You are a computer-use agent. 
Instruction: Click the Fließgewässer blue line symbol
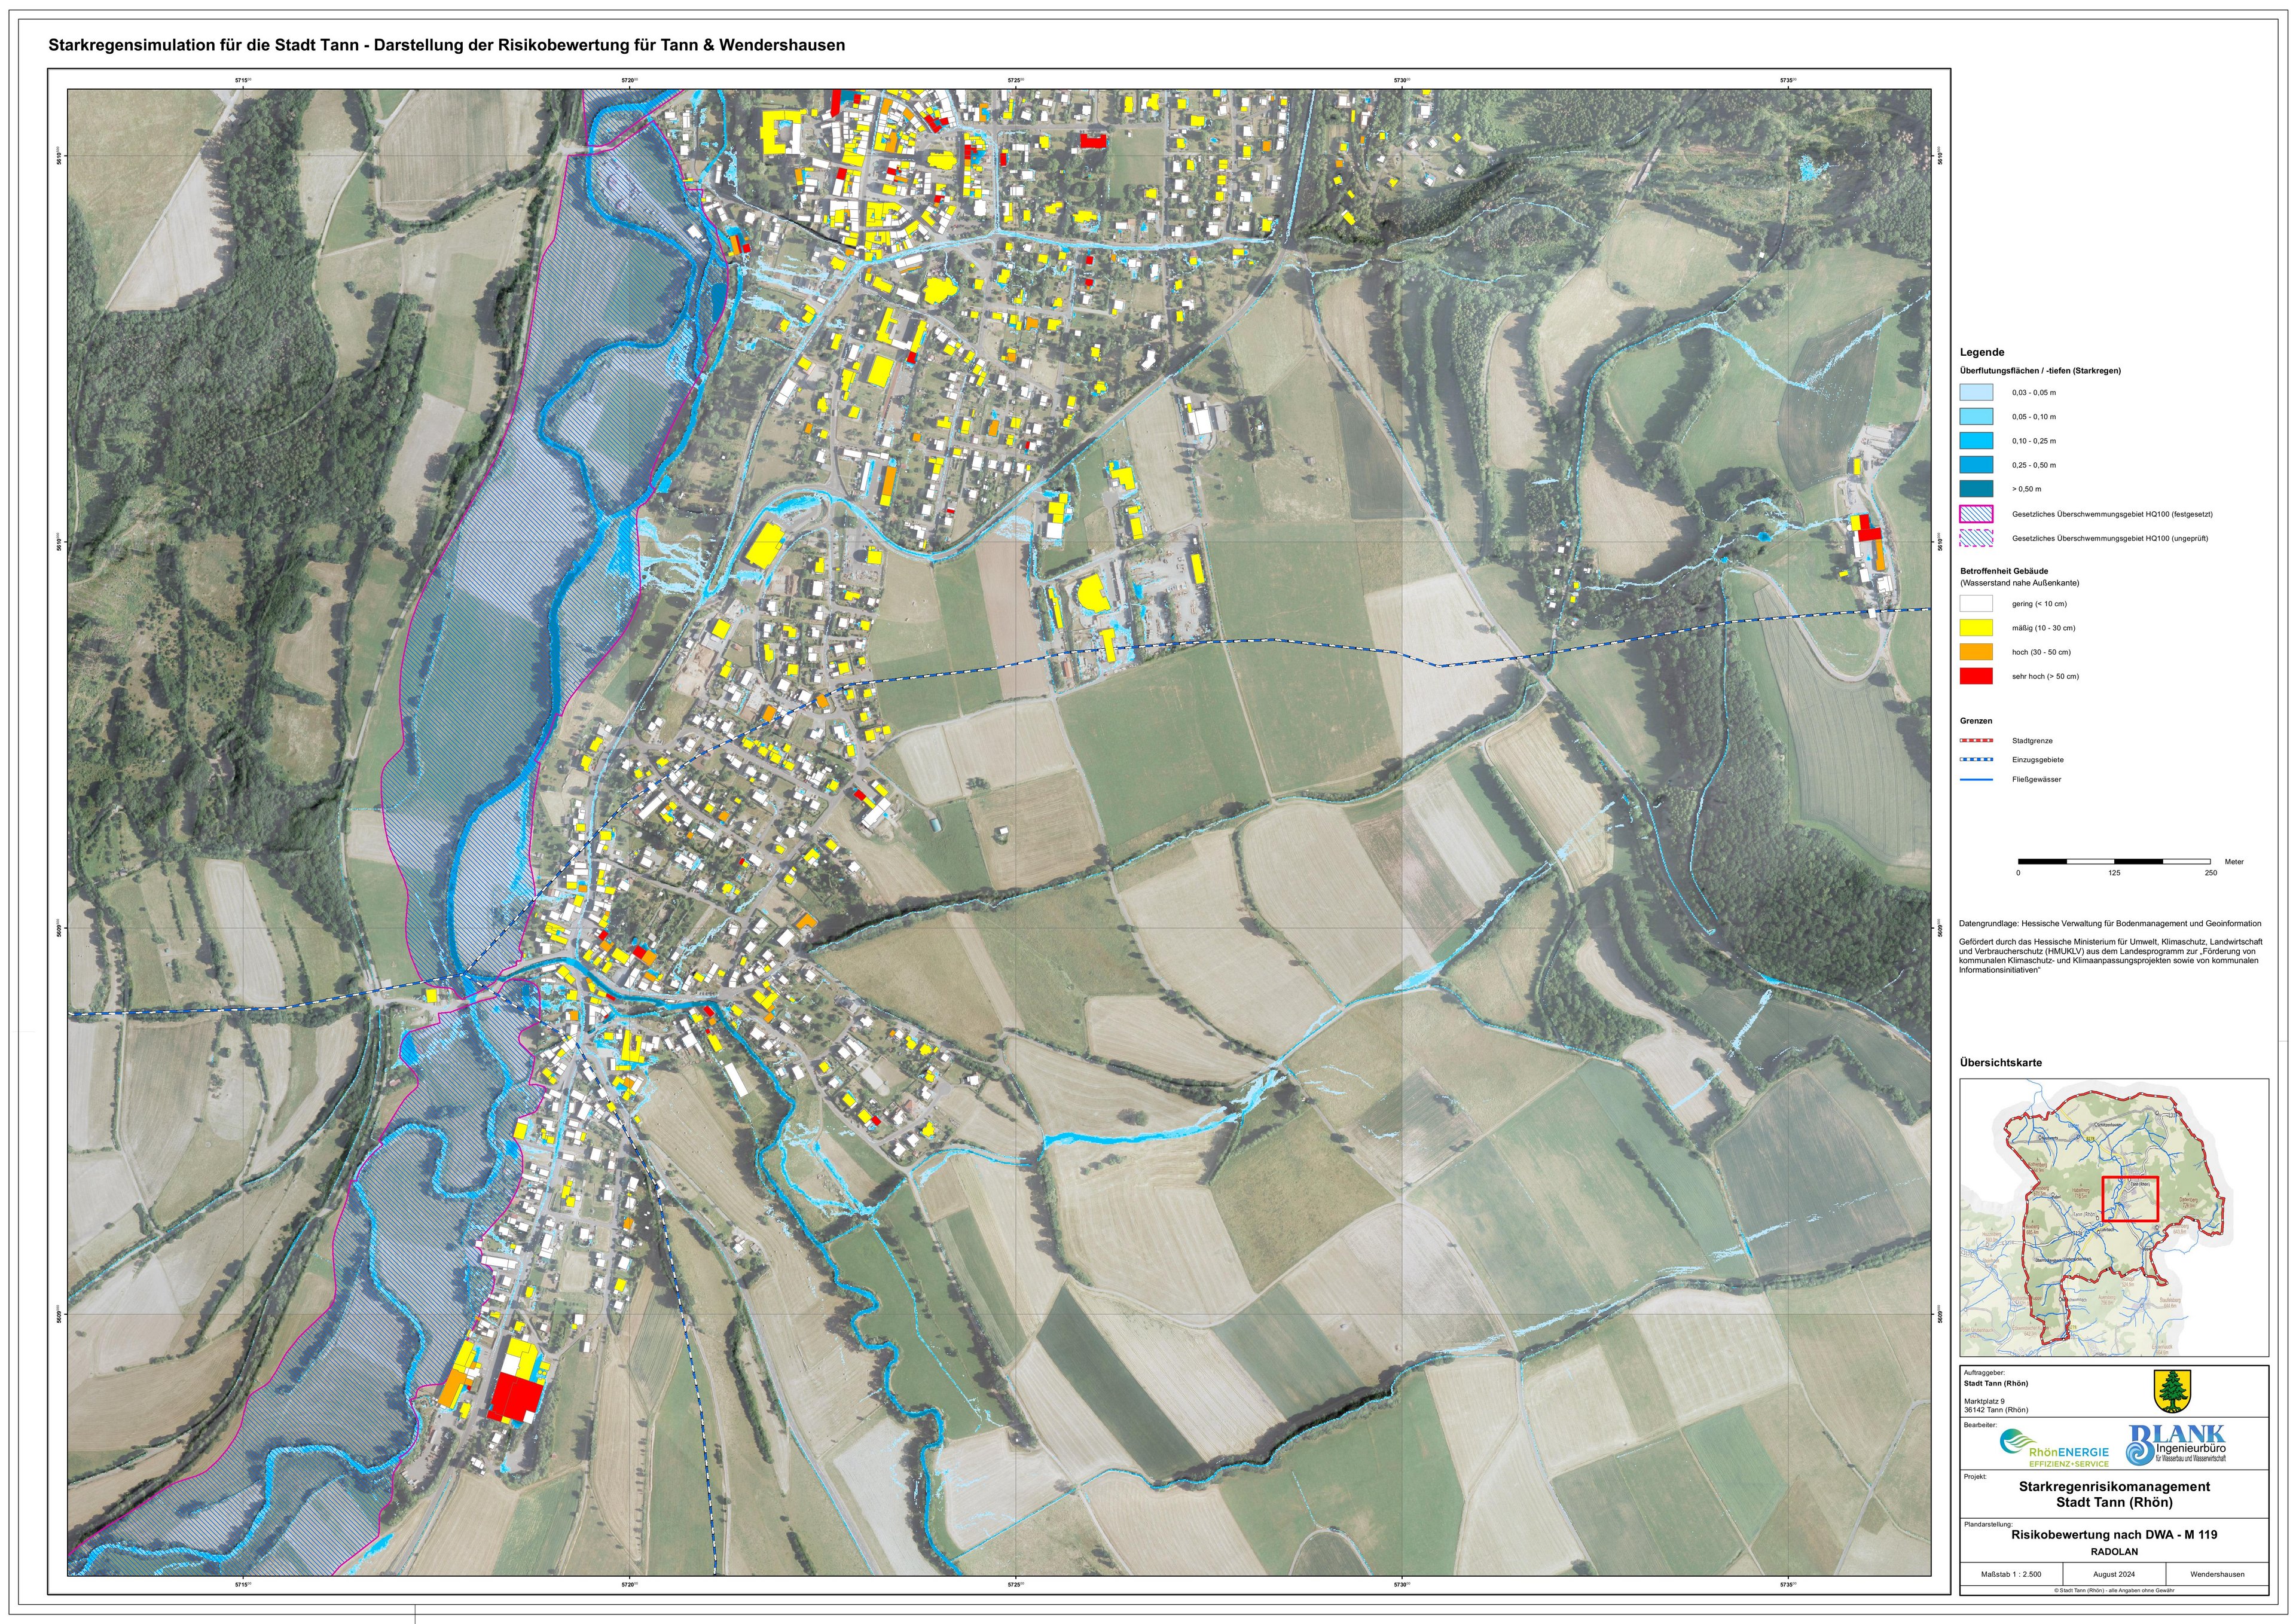pyautogui.click(x=1976, y=779)
